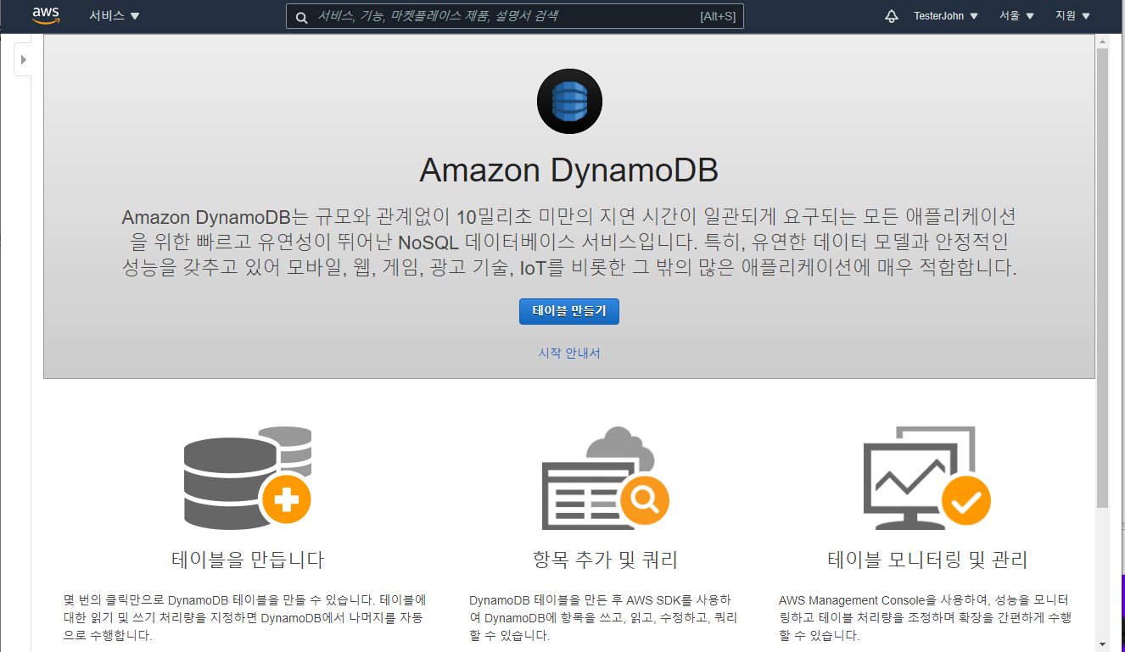Screen dimensions: 1125x652
Task: Open the 시작 안내서 link
Action: (x=569, y=353)
